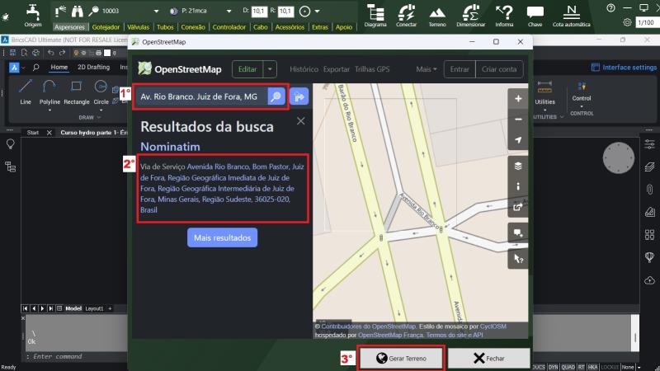Open the dropdown beside the circle icon

317,12
